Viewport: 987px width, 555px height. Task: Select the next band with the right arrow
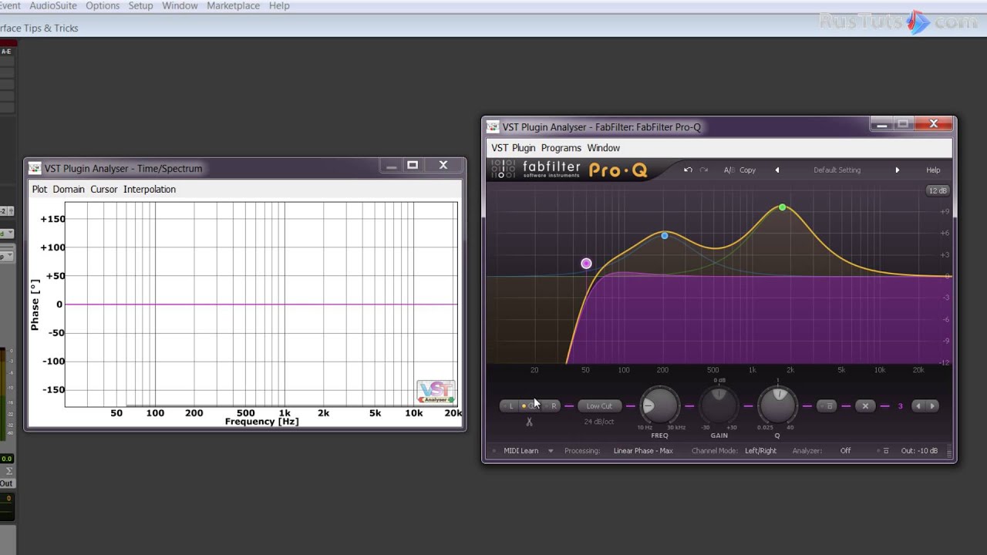pyautogui.click(x=932, y=406)
